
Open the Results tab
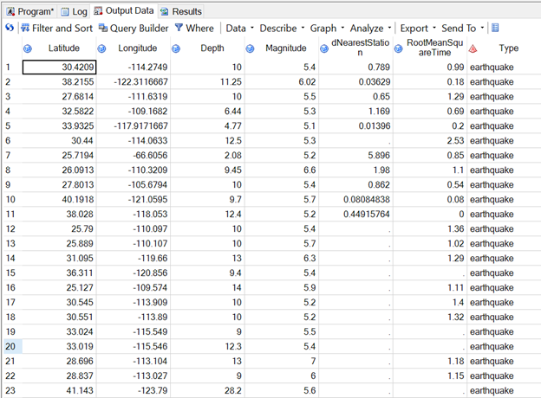click(x=181, y=11)
